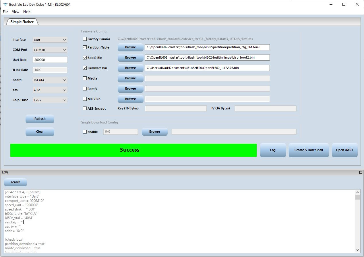
Task: Click the log scrollbar down arrow
Action: point(357,250)
